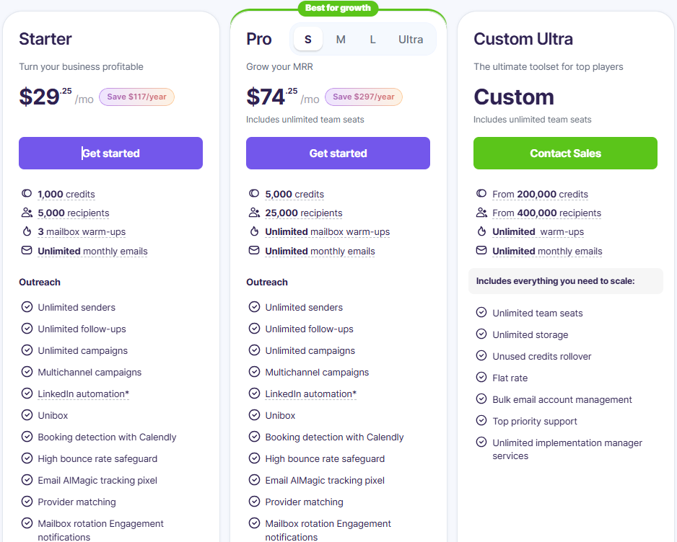
Task: Click the flame icon beside Starter mailbox warm-ups
Action: [x=27, y=231]
